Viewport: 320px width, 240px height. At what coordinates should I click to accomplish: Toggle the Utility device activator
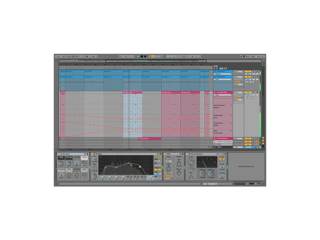pyautogui.click(x=165, y=154)
